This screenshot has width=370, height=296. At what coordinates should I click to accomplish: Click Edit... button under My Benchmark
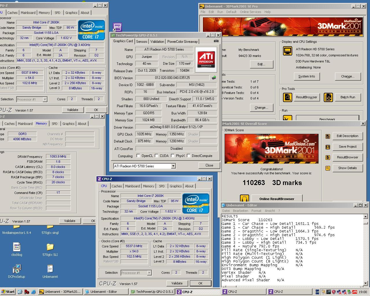pyautogui.click(x=262, y=64)
